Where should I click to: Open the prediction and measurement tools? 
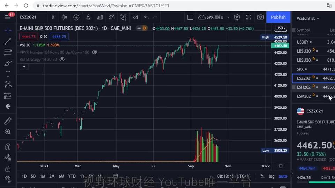(8, 95)
